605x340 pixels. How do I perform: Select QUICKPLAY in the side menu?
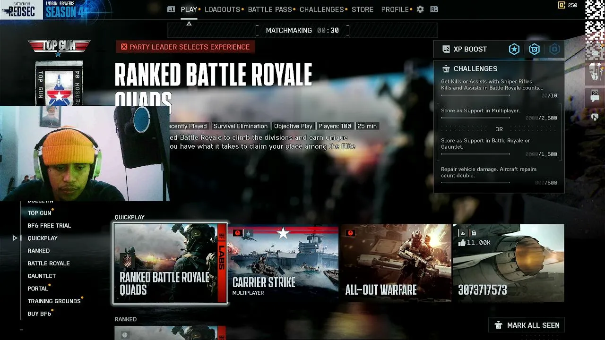pos(43,238)
